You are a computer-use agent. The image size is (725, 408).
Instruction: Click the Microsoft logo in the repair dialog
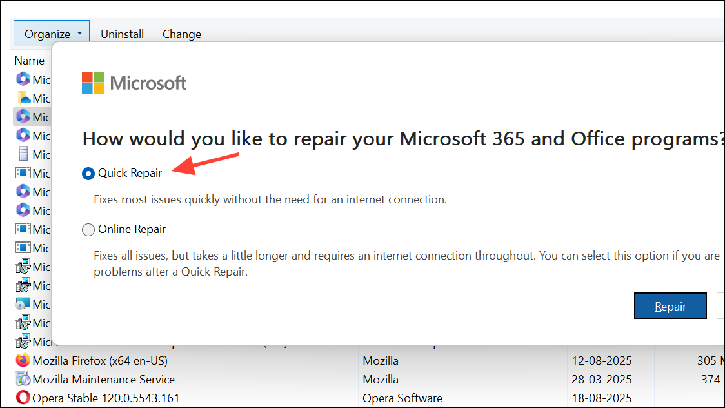point(92,83)
